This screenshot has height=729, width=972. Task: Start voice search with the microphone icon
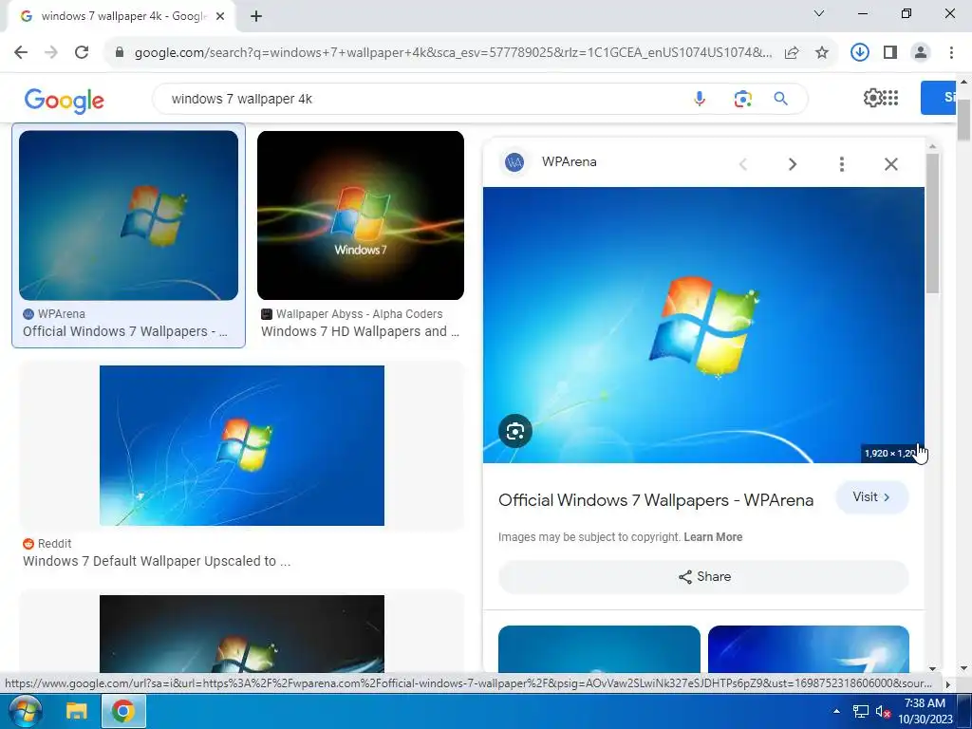point(700,99)
